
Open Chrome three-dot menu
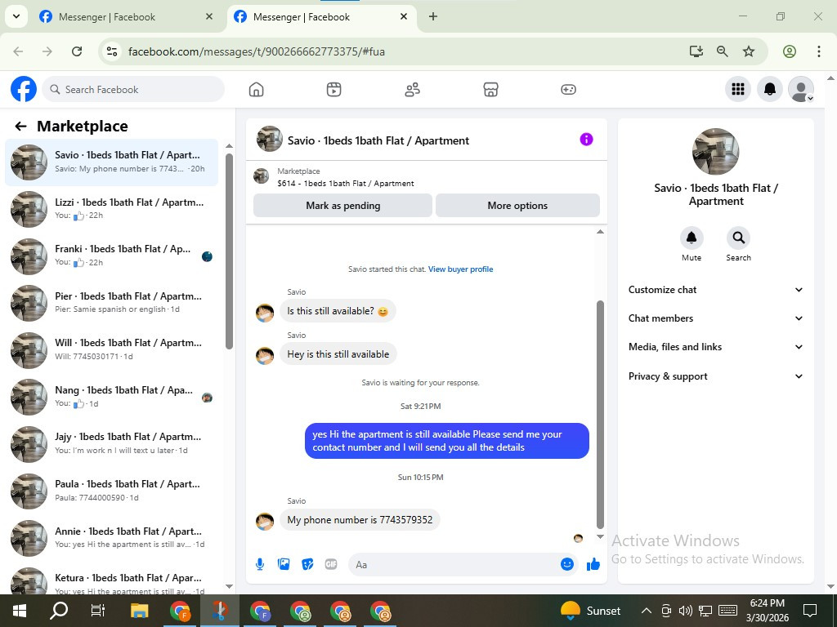818,51
